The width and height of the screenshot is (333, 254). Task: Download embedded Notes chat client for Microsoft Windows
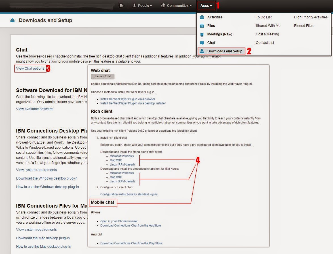point(122,173)
